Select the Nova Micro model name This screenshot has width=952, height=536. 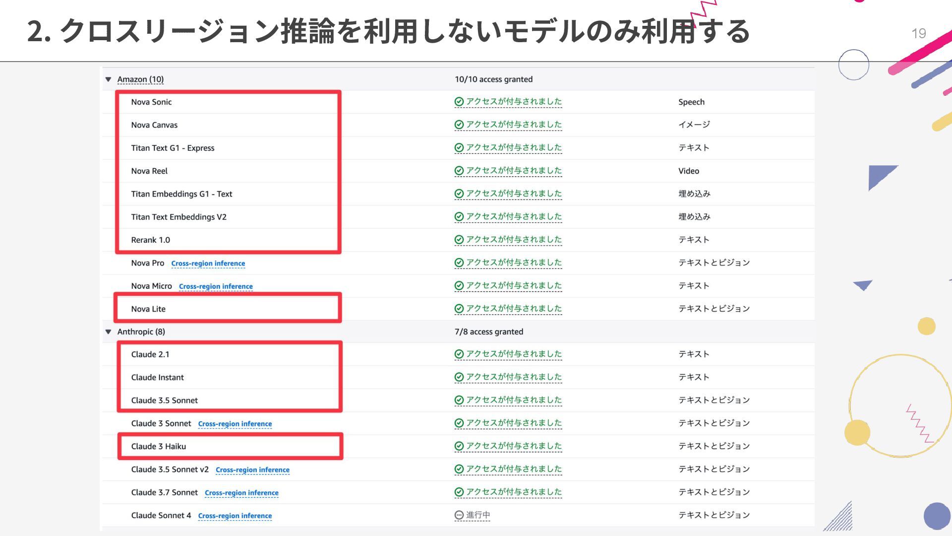click(x=151, y=286)
